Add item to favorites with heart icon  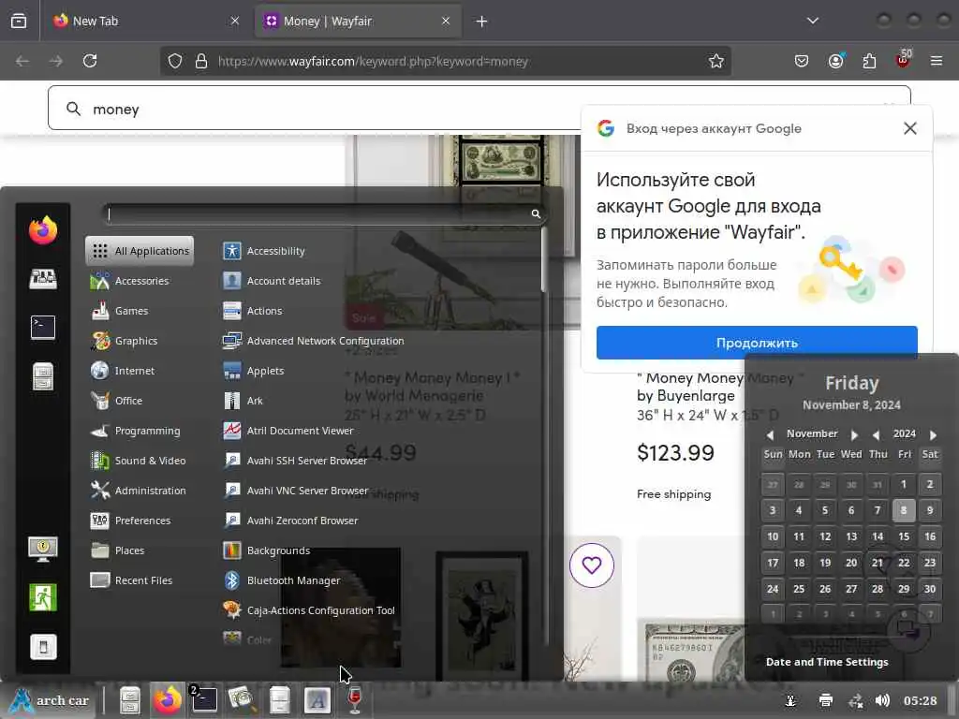(x=592, y=565)
